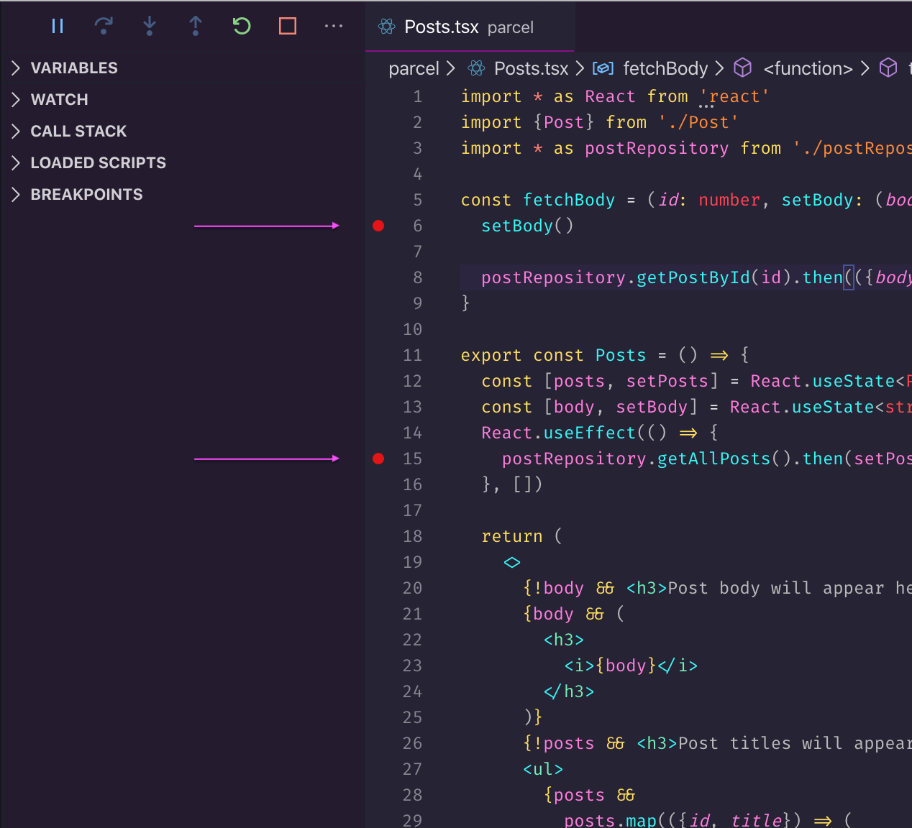
Task: Open the debug toolbar more actions menu
Action: pos(334,27)
